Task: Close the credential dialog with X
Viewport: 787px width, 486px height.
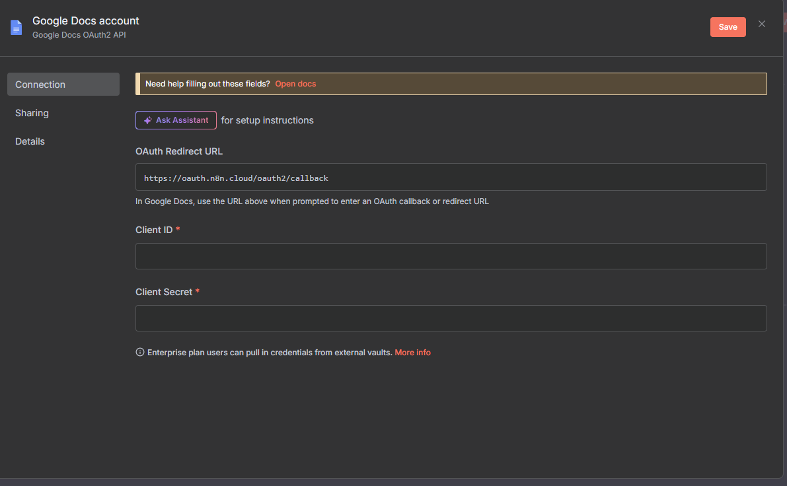Action: 761,24
